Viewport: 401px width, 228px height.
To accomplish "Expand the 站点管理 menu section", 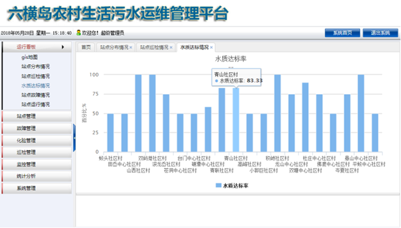I will tap(36, 116).
